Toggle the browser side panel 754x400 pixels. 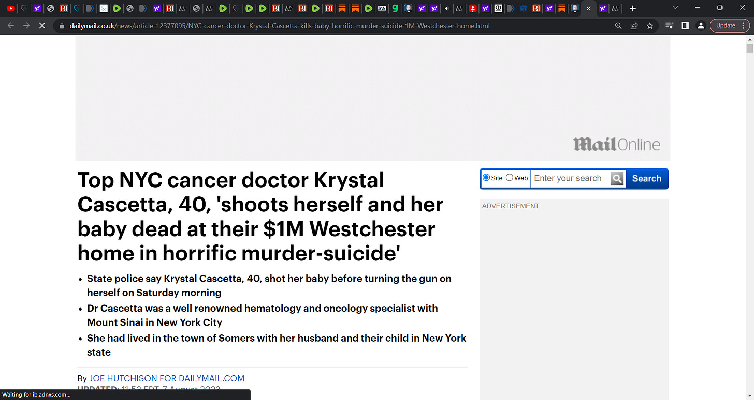(685, 26)
